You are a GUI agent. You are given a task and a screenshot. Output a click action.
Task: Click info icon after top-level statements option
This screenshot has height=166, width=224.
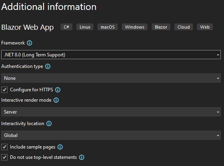tap(82, 157)
